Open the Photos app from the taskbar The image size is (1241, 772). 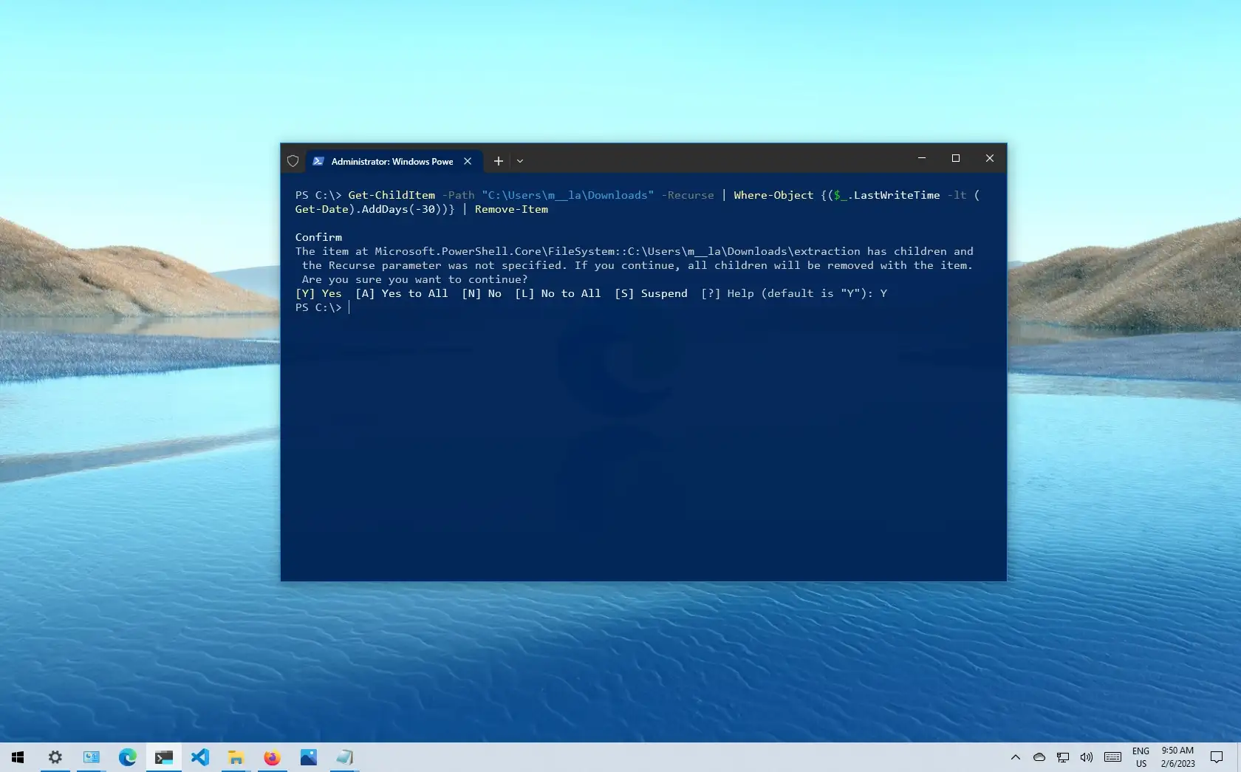click(x=308, y=757)
